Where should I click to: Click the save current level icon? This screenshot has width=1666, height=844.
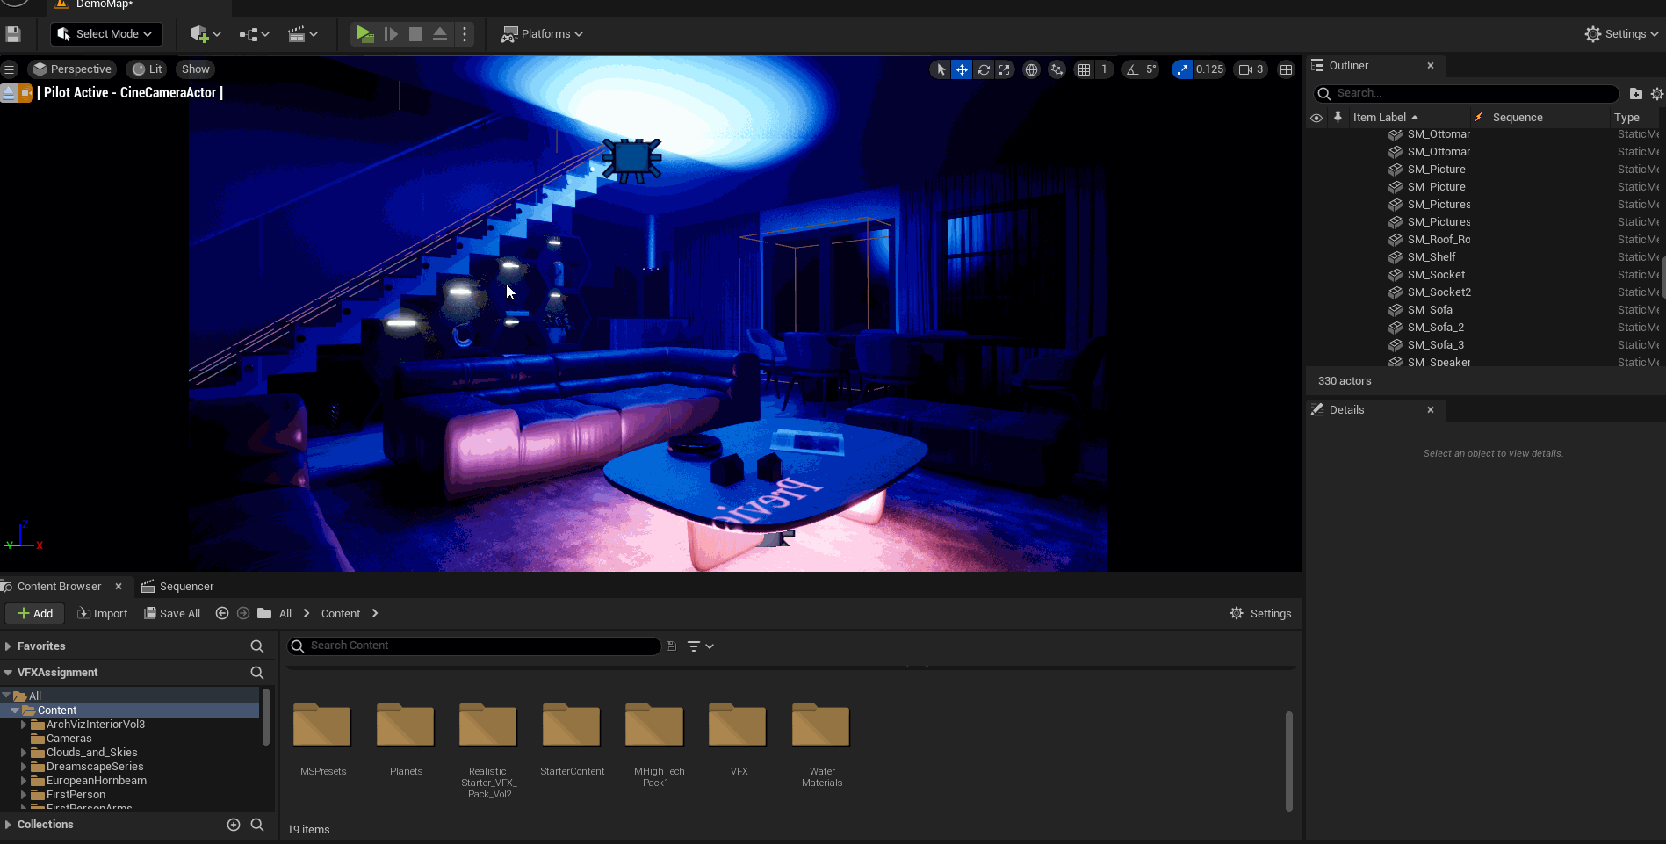(x=13, y=34)
